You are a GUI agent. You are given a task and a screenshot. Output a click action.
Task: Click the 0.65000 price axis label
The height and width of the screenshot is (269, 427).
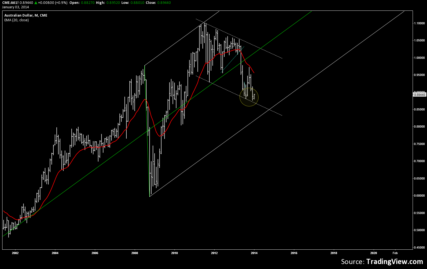(419, 178)
